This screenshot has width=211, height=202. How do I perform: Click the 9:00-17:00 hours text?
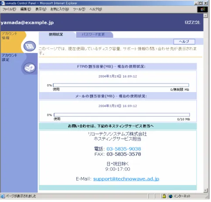(x=118, y=169)
